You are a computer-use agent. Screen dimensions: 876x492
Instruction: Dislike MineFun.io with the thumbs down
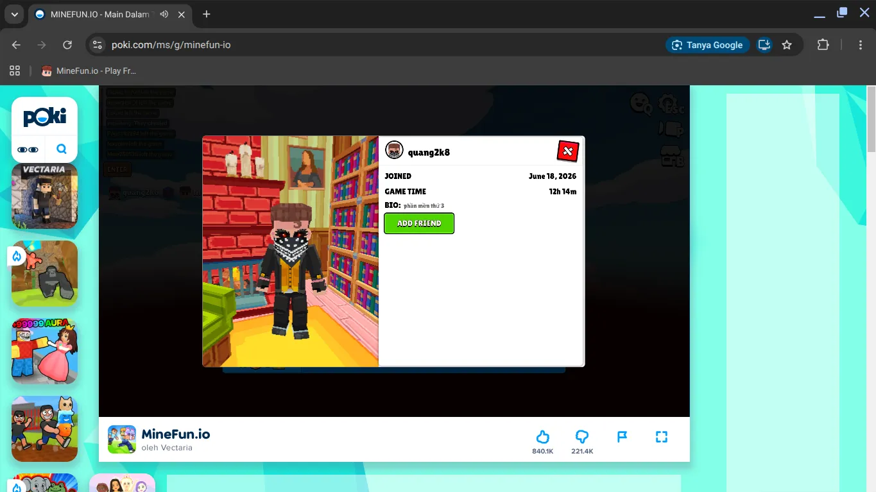coord(582,437)
